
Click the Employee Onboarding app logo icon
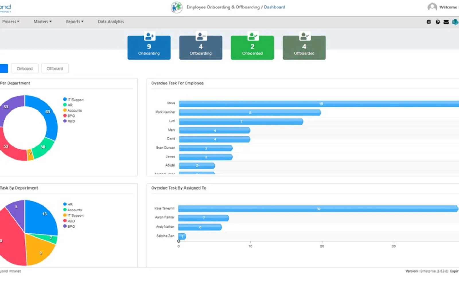click(177, 7)
